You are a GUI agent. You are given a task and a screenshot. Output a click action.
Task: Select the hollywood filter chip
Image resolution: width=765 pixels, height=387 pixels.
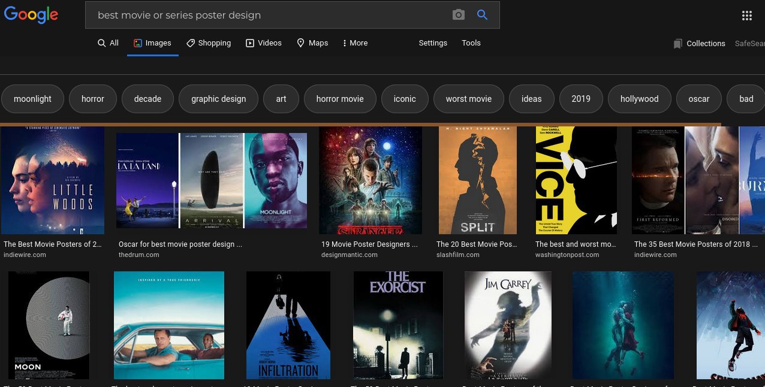[x=640, y=99]
